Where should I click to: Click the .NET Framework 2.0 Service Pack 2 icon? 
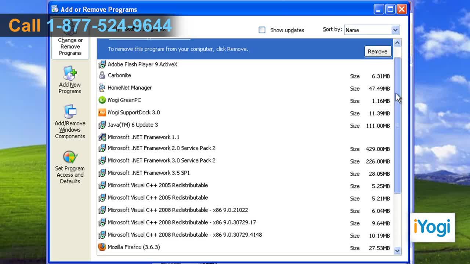[x=102, y=148]
